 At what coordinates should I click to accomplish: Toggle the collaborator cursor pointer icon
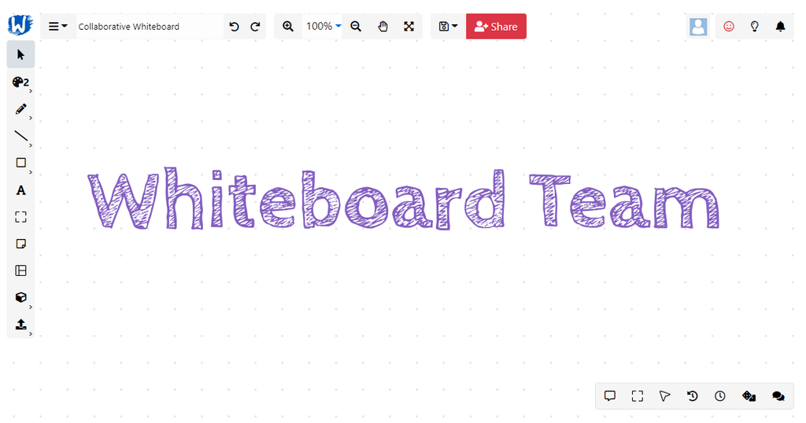pos(664,395)
